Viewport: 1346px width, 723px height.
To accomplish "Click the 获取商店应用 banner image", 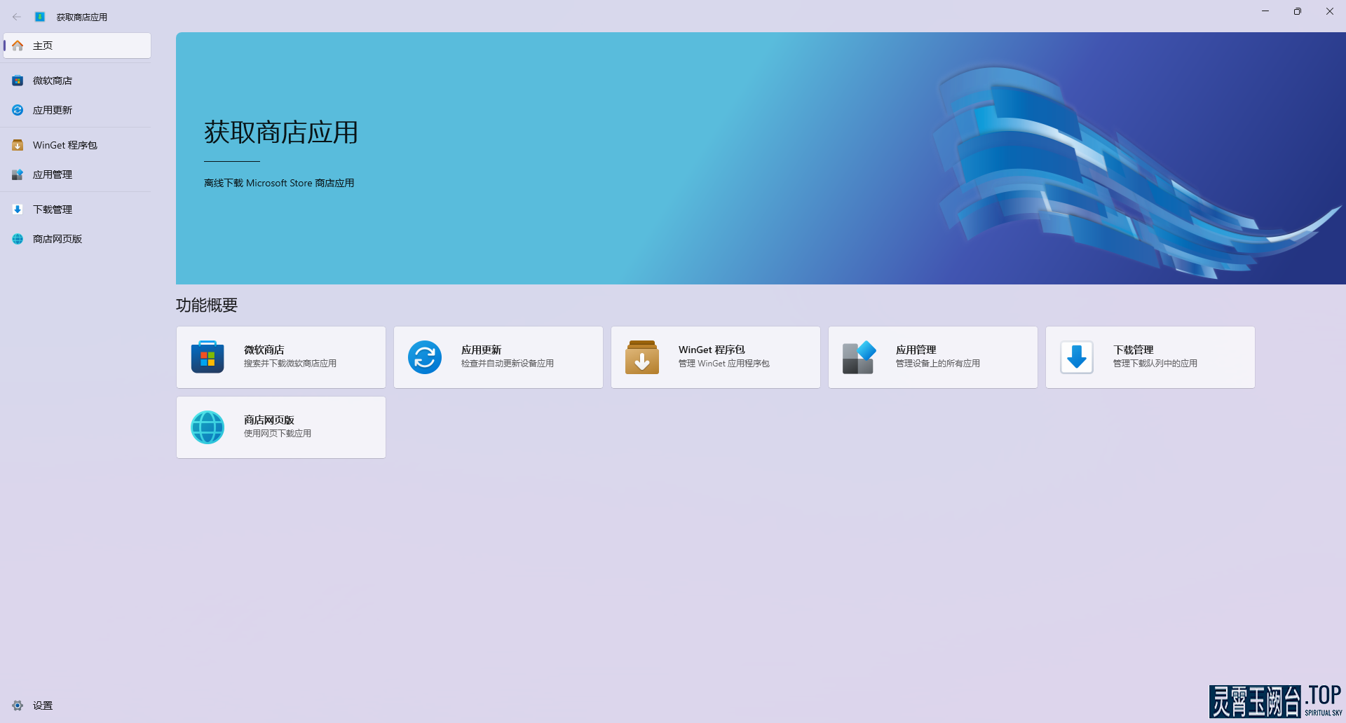I will (761, 158).
